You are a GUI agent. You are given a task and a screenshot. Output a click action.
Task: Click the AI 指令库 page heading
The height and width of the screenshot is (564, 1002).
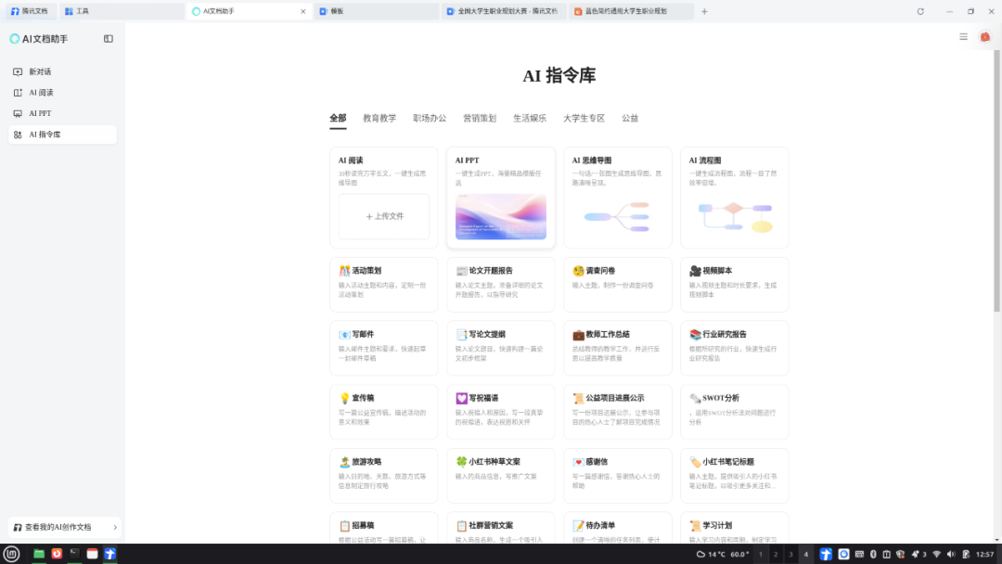click(559, 75)
